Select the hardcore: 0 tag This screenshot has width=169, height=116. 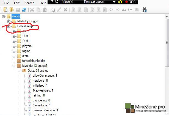tap(40, 81)
